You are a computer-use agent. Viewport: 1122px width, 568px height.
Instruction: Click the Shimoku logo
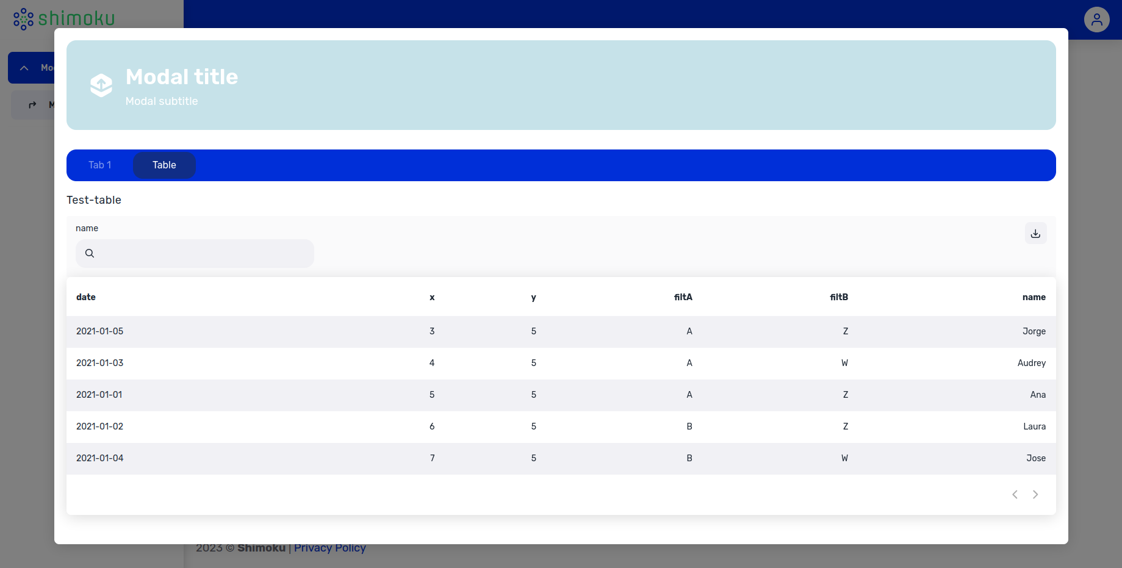pos(64,18)
